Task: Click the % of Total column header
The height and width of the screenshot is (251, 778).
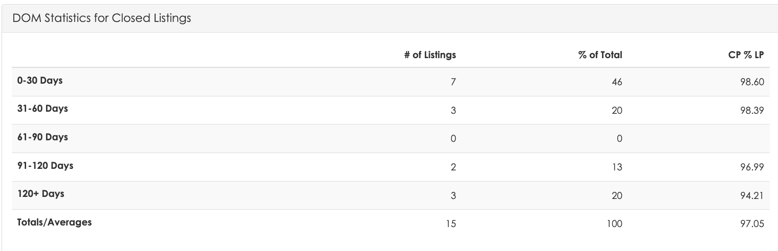Action: (x=600, y=55)
